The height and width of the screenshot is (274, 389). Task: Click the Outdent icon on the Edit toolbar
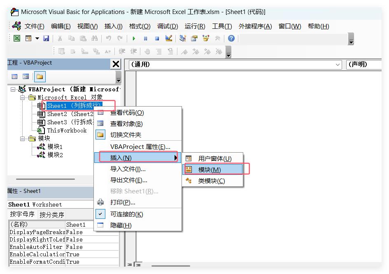coord(133,51)
